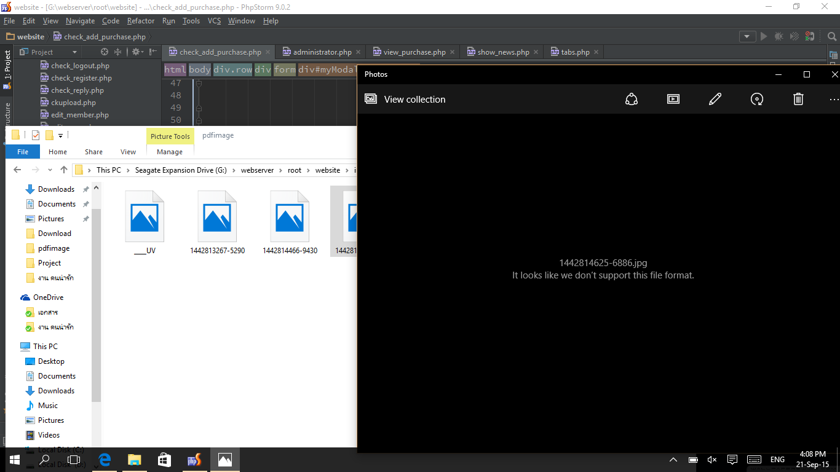The image size is (840, 472).
Task: Rotate the photo with the rotate icon
Action: tap(757, 99)
